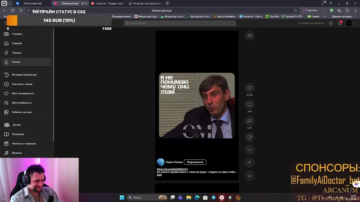The image size is (360, 202).
Task: Open VK Видео для авторов link
Action: coord(311,23)
